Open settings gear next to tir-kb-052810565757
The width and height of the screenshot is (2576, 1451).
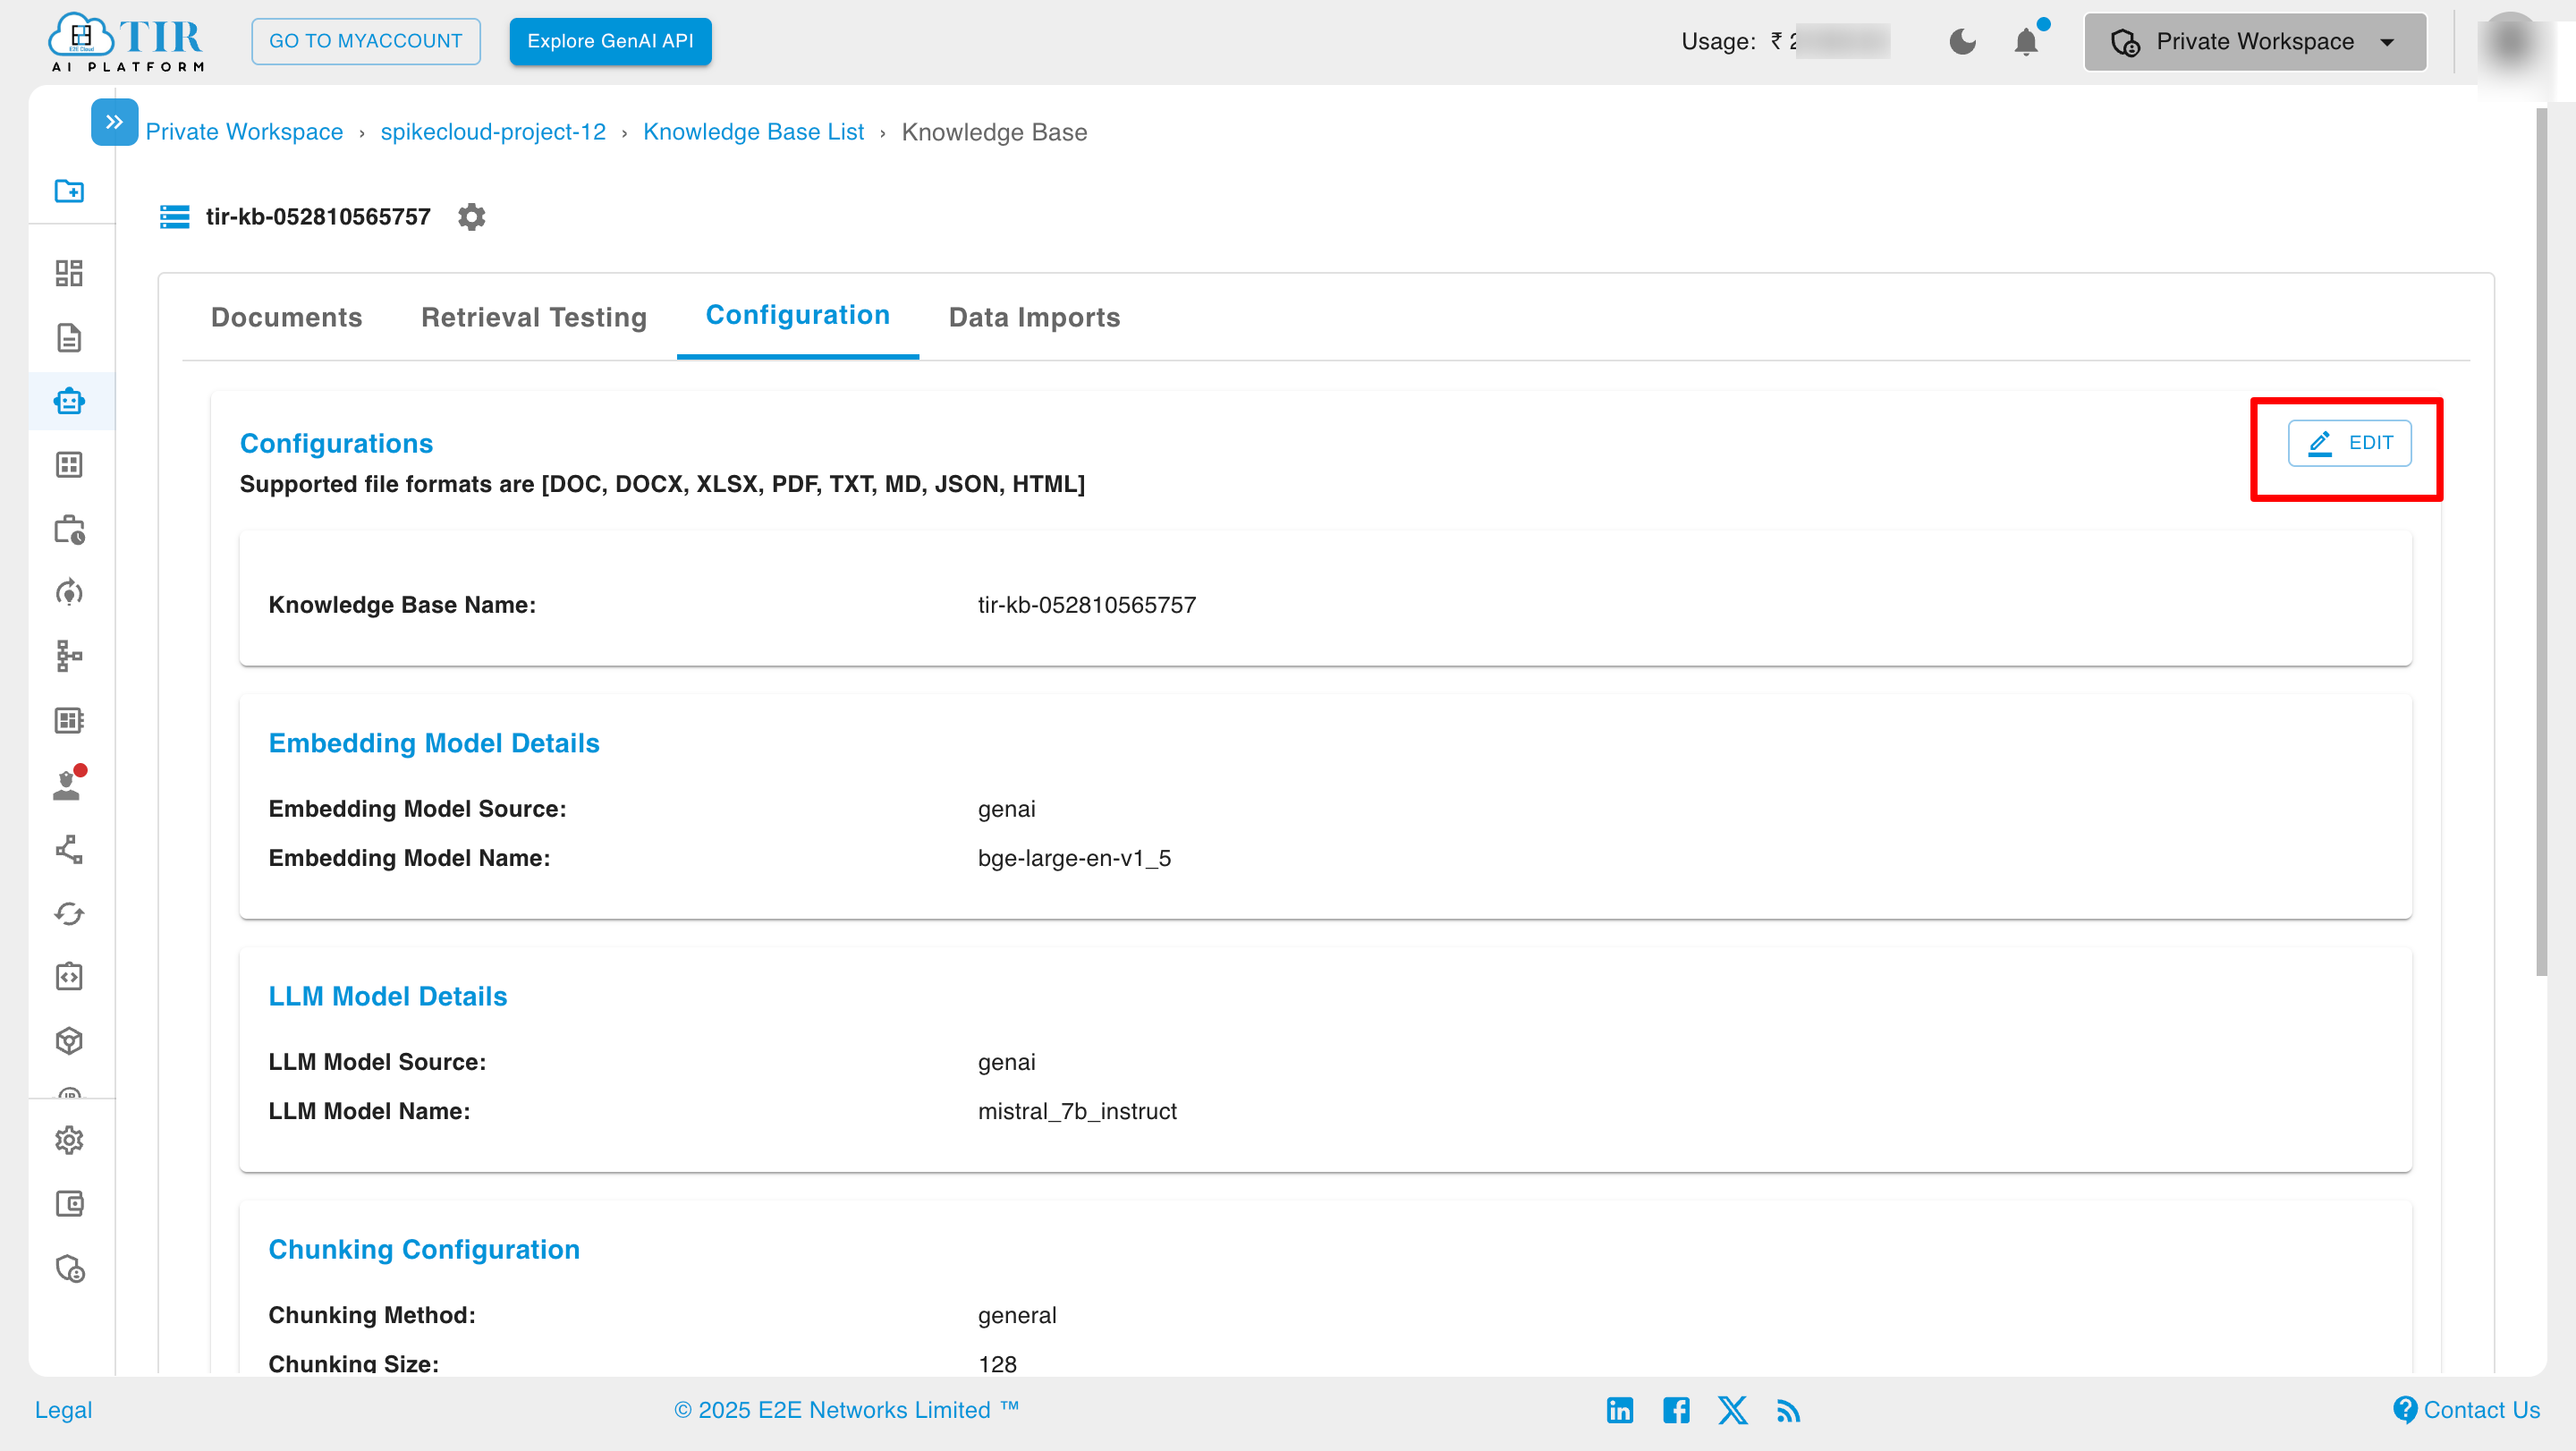point(471,217)
